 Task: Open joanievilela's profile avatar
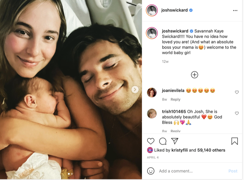[152, 92]
